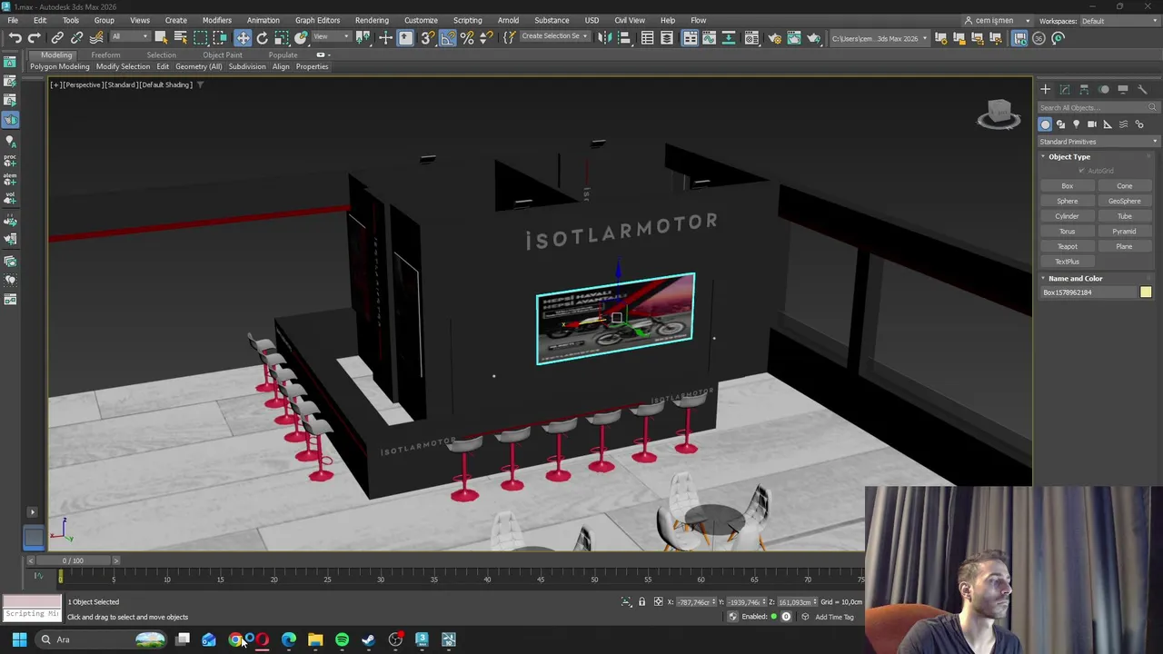Select the Cameras category icon

1092,124
